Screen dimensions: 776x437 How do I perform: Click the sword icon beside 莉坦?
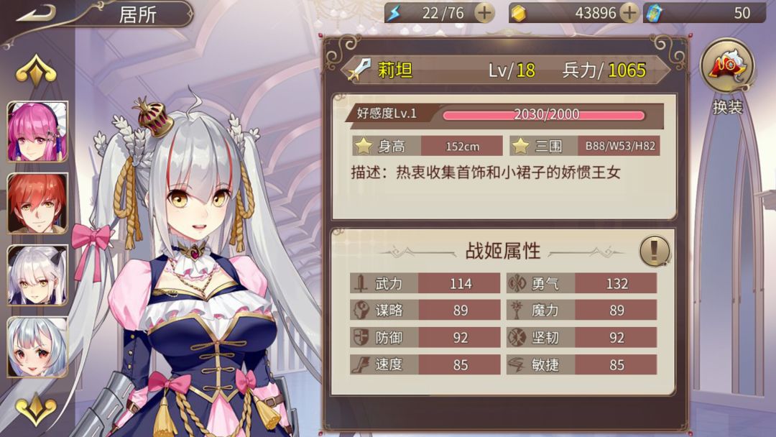coord(360,70)
